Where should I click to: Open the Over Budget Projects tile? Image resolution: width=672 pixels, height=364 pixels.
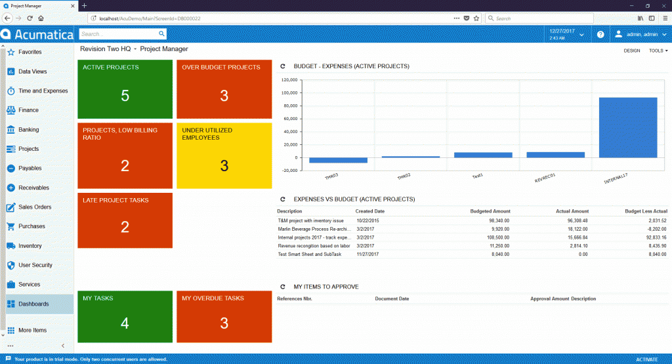224,89
